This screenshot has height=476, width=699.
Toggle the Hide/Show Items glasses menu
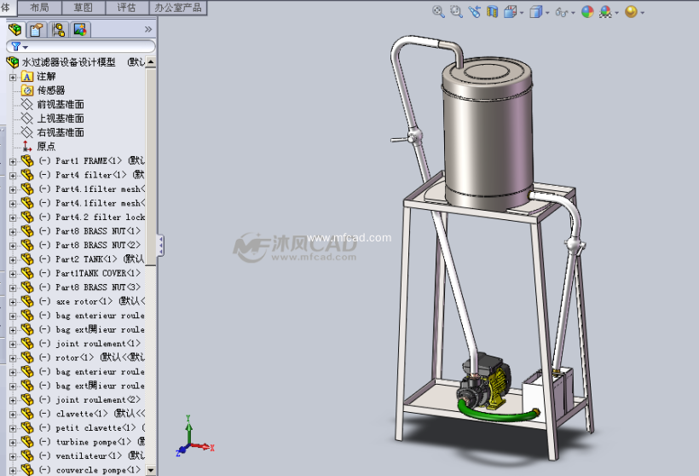point(563,12)
